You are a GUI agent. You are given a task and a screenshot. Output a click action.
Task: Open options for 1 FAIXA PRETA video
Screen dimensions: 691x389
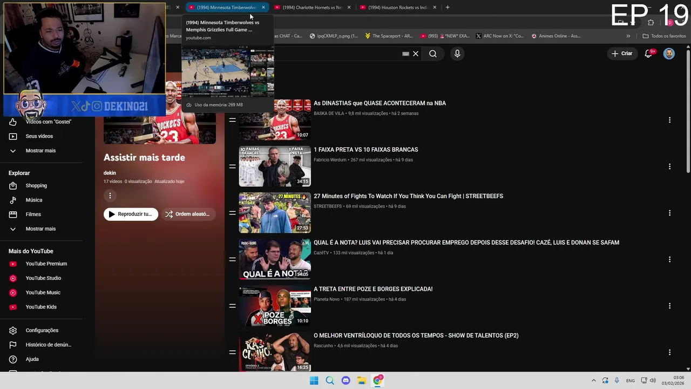click(x=669, y=166)
